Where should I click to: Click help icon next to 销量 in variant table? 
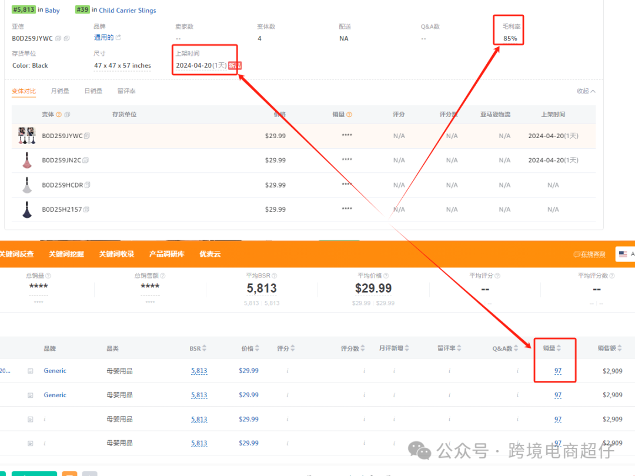(x=349, y=115)
